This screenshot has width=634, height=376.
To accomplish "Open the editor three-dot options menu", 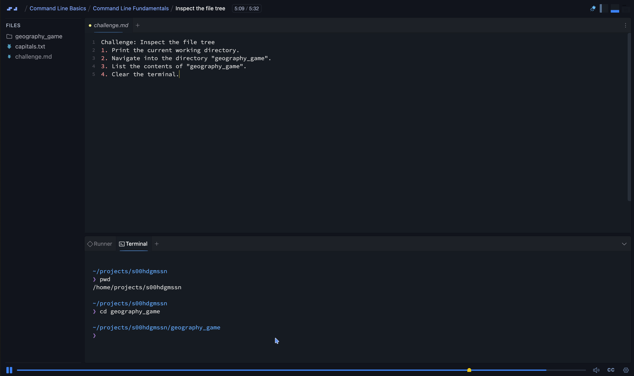I will point(625,25).
